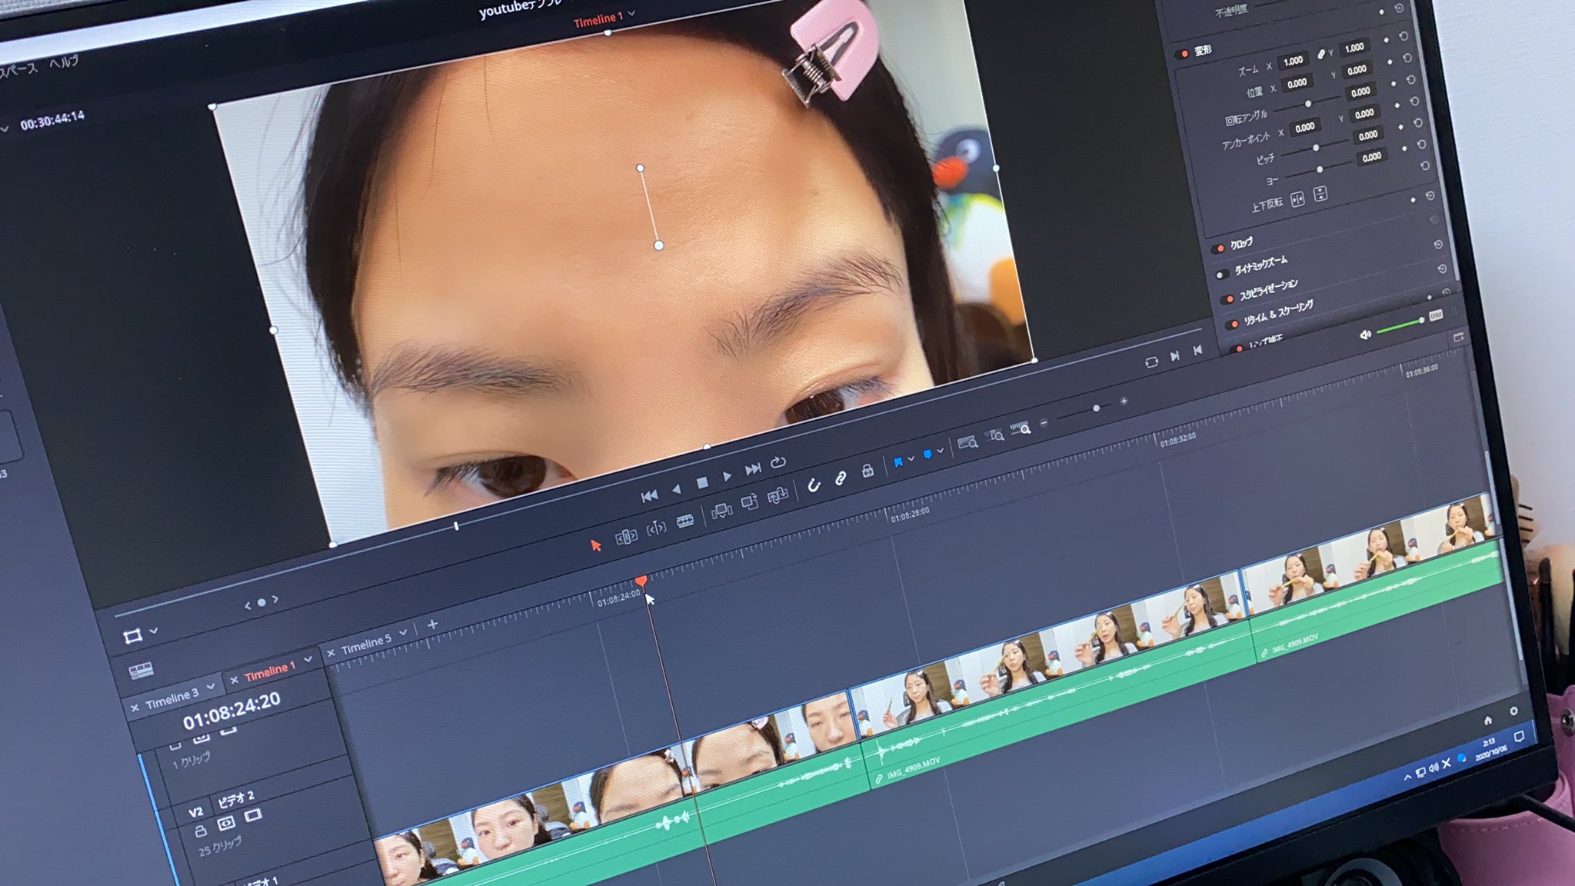
Task: Edit the 位置 X value field
Action: tap(1297, 83)
